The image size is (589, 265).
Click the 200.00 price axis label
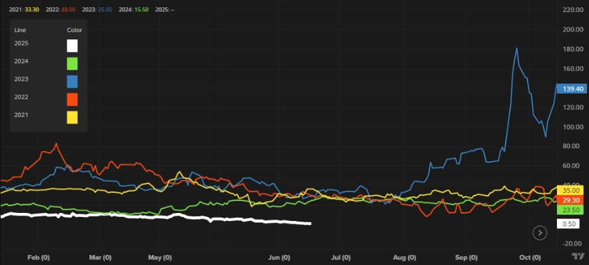574,29
